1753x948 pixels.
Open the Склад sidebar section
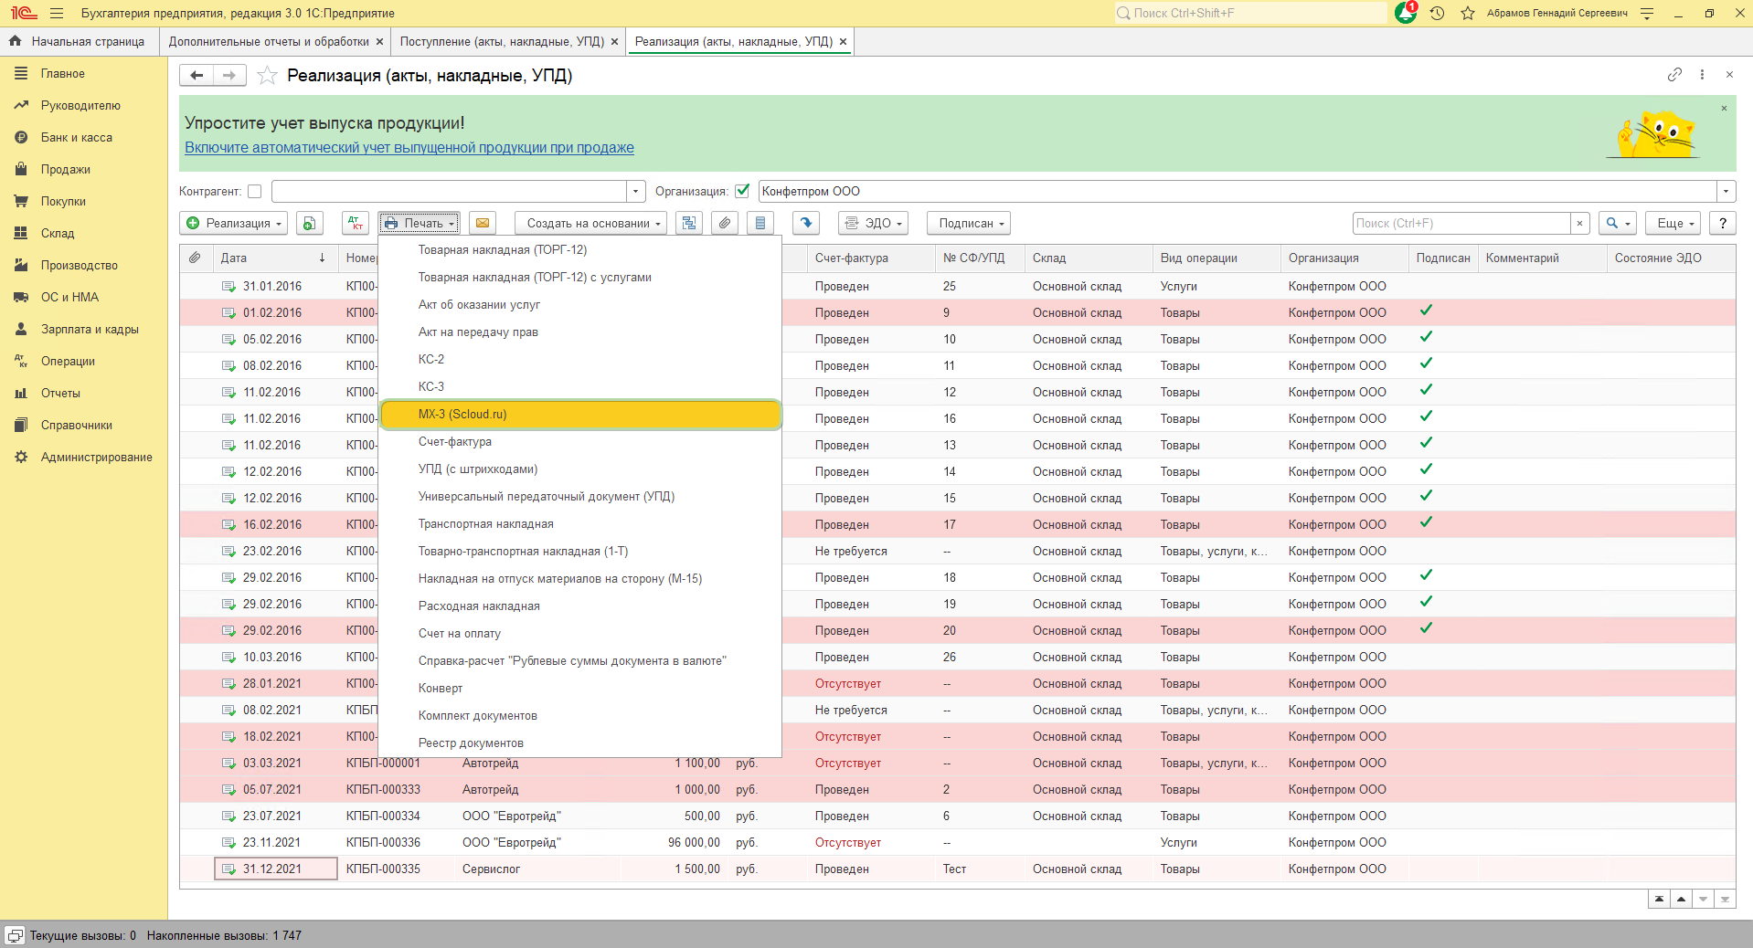[x=57, y=234]
